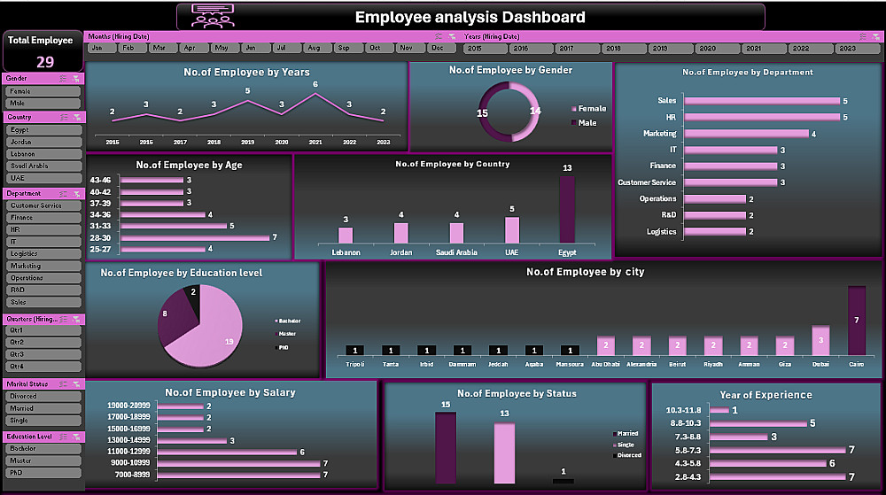This screenshot has width=886, height=495.
Task: Enable multi-select on the Years slicer
Action: [x=863, y=36]
